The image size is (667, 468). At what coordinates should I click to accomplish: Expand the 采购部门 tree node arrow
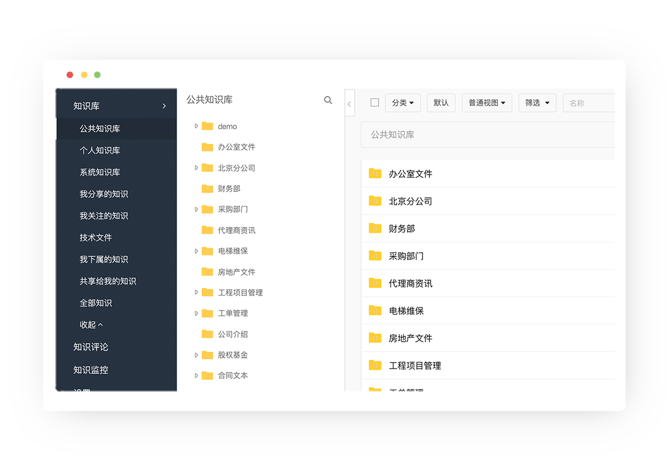196,209
